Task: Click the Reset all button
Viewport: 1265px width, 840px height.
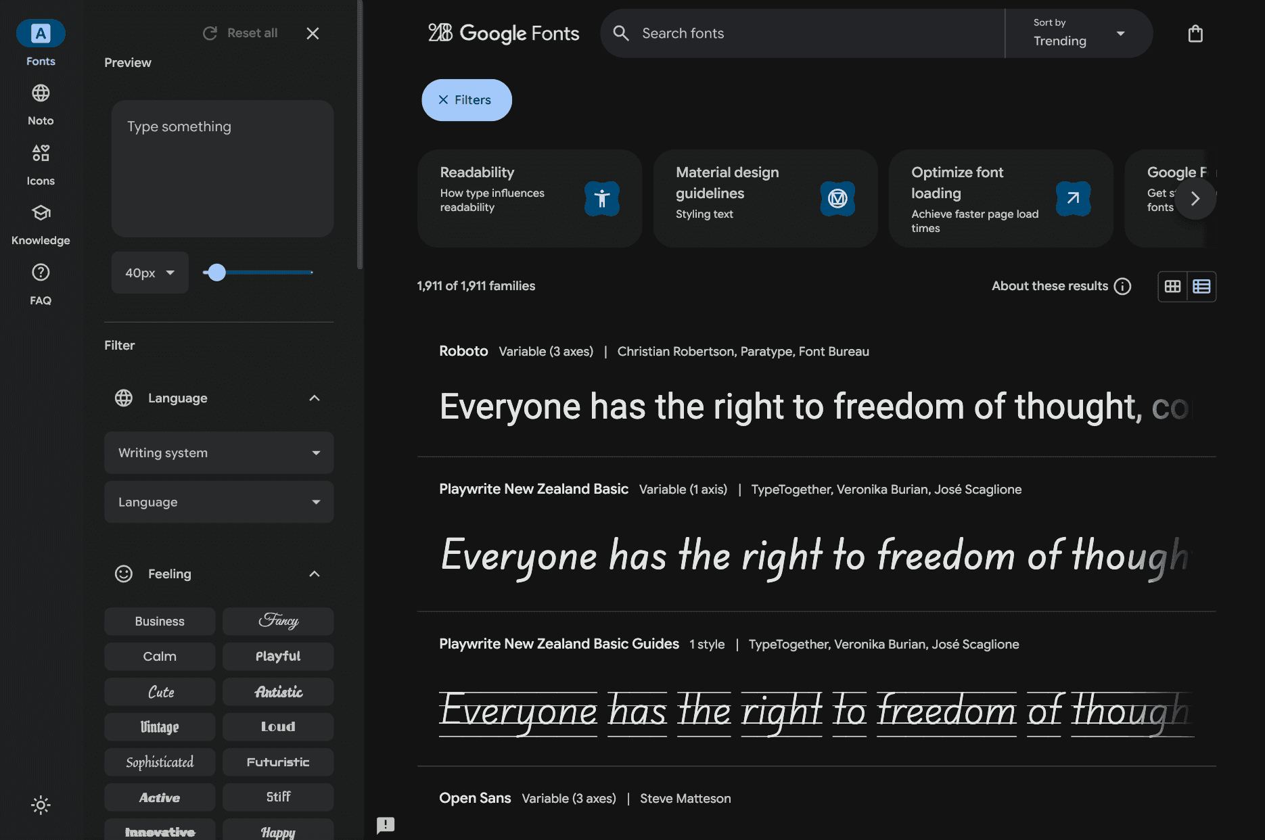Action: pyautogui.click(x=241, y=33)
